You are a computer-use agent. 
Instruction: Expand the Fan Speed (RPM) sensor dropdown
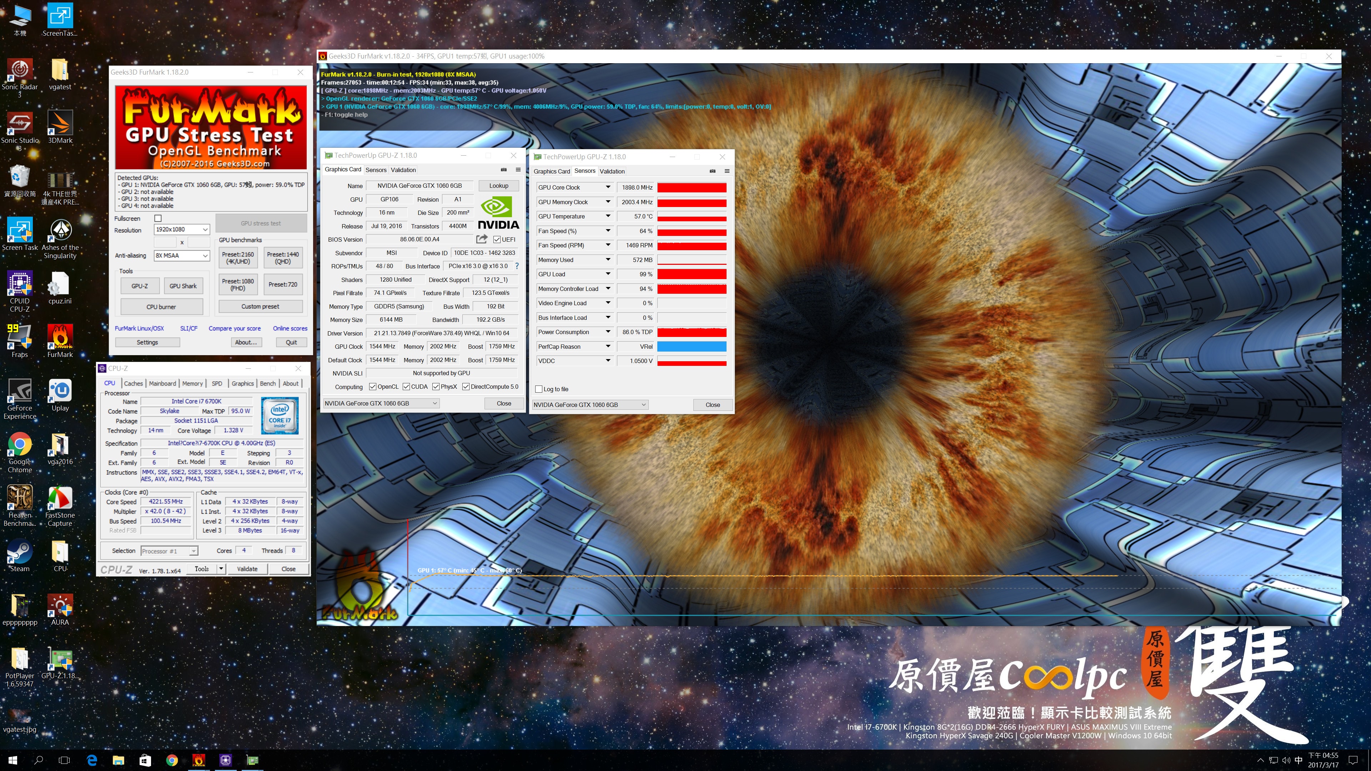608,245
